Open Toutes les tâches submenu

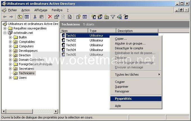coord(136,75)
